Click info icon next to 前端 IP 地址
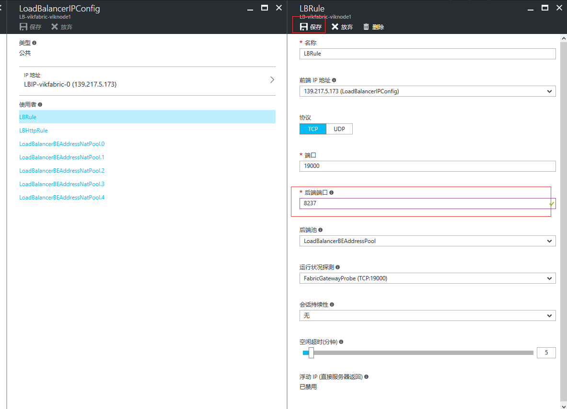 tap(334, 80)
